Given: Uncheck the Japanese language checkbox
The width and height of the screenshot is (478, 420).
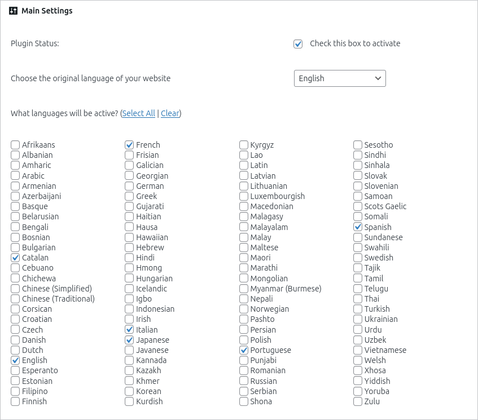Looking at the screenshot, I should click(x=129, y=339).
